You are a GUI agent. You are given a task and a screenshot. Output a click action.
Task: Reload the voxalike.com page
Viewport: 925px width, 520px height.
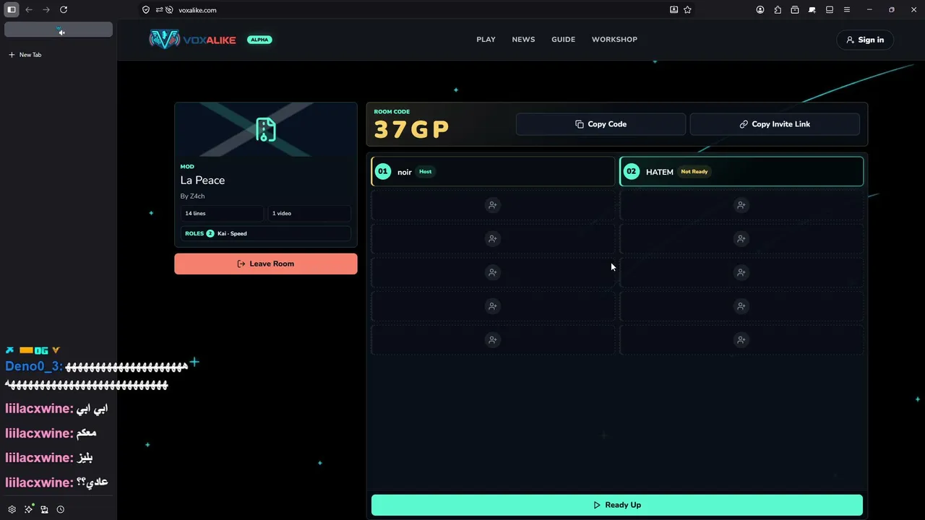64,9
